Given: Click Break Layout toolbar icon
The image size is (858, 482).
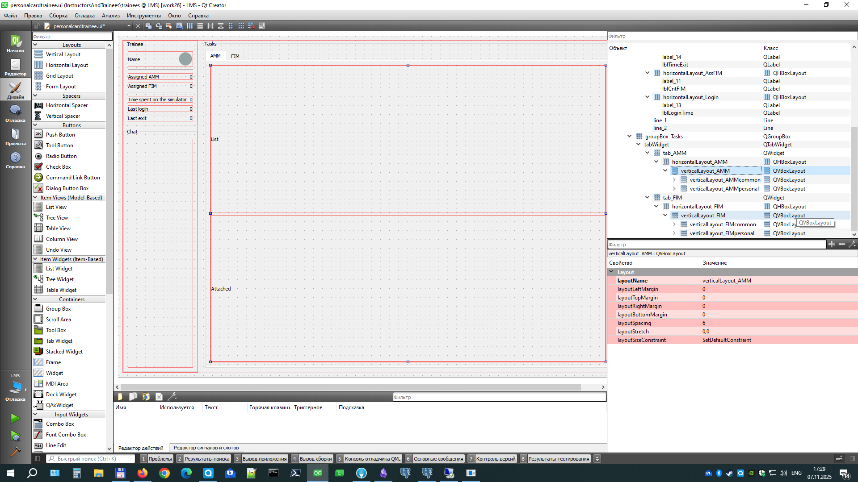Looking at the screenshot, I should (252, 26).
